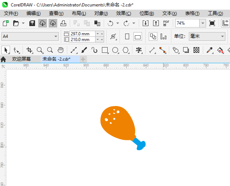Open the 工具(O) menu
The image size is (230, 186).
215,14
